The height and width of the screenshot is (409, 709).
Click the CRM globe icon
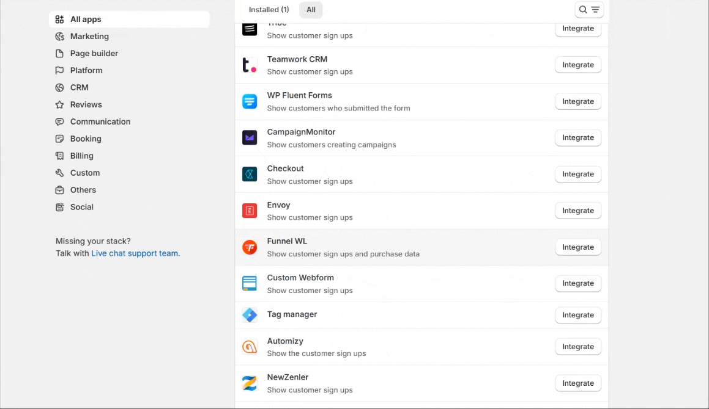59,87
